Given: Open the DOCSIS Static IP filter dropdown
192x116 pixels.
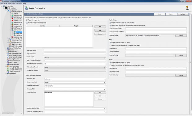Looking at the screenshot, I should (75, 108).
